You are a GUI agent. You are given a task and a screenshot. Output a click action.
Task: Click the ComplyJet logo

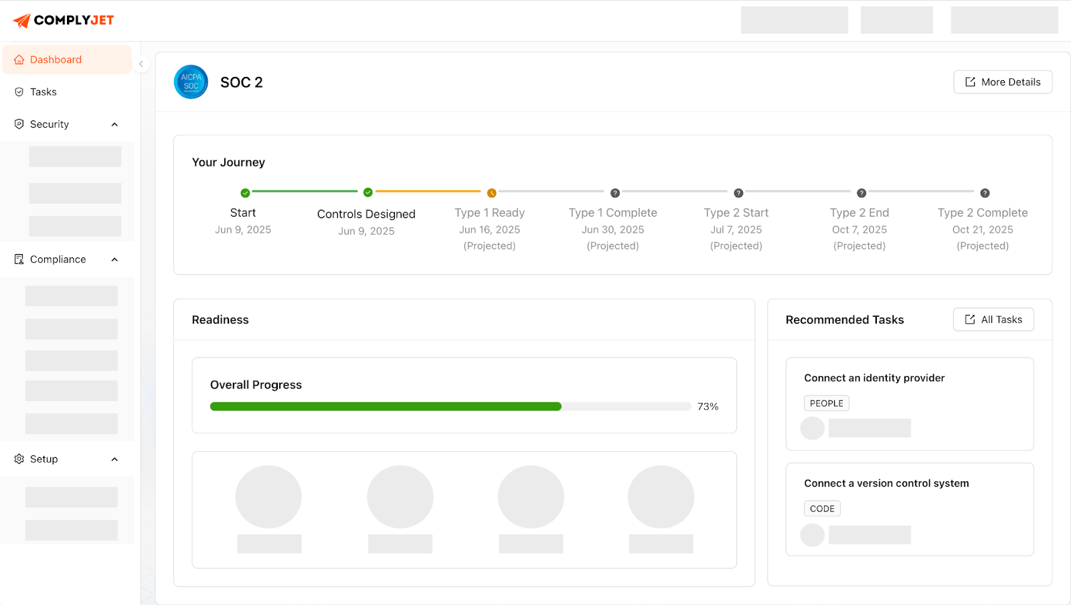pos(64,19)
